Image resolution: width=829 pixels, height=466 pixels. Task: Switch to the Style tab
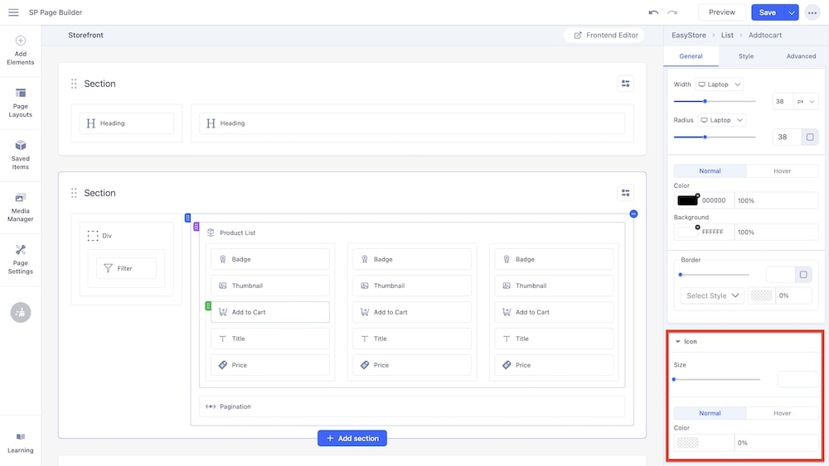(746, 56)
